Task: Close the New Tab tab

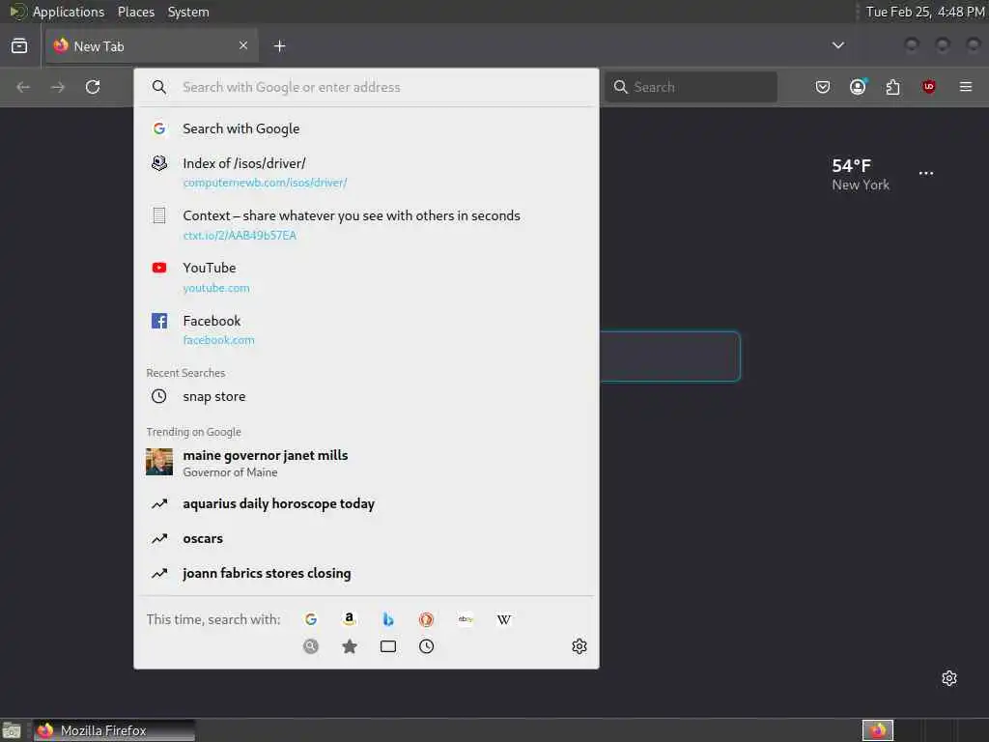Action: click(x=243, y=45)
